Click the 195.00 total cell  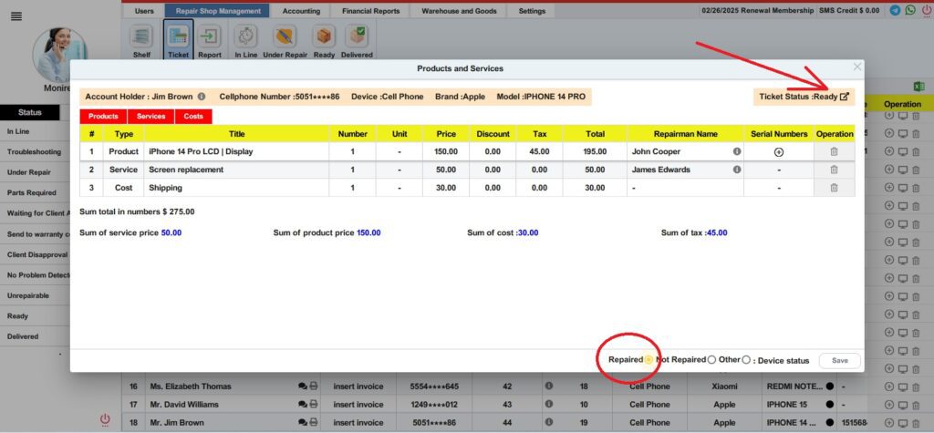click(x=595, y=151)
